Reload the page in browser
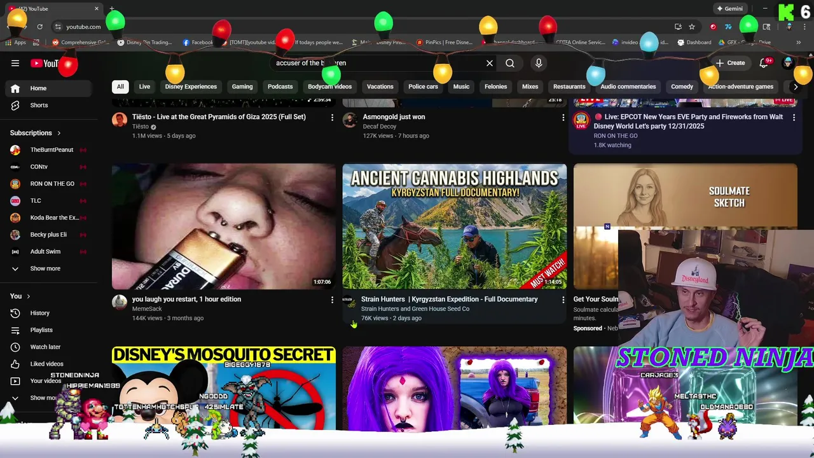This screenshot has height=458, width=814. [39, 27]
